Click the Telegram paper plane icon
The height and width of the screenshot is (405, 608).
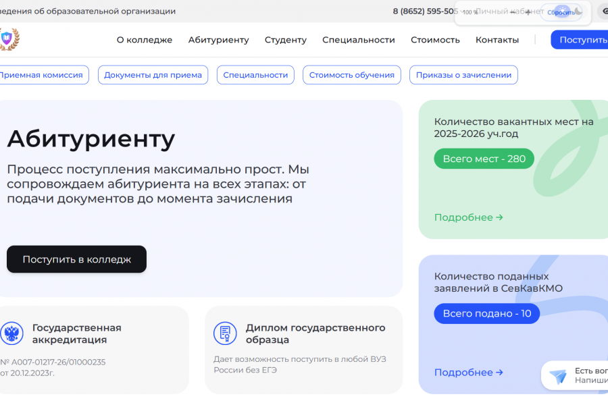pyautogui.click(x=557, y=377)
